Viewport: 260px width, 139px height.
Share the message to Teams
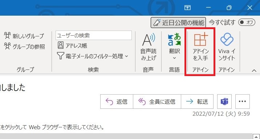[224, 102]
